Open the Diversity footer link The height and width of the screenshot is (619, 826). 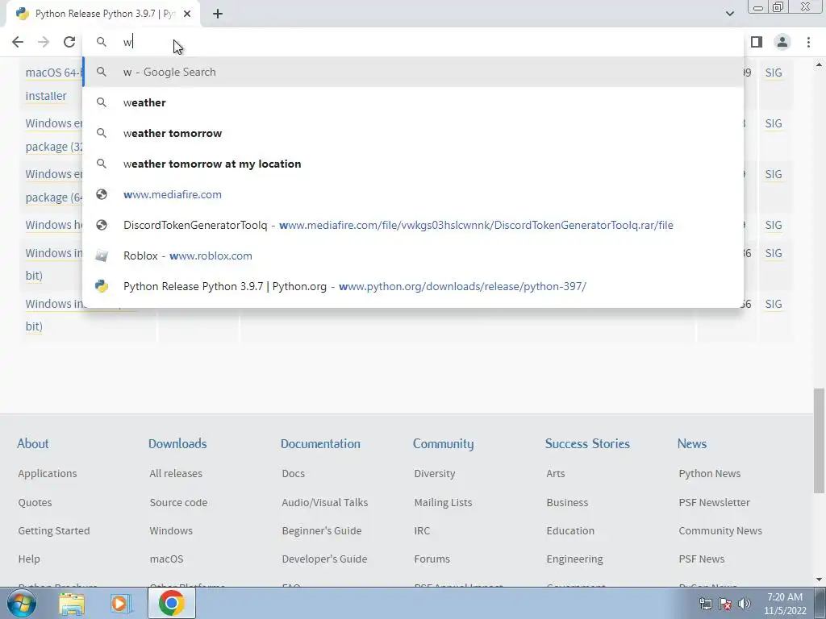(x=435, y=474)
